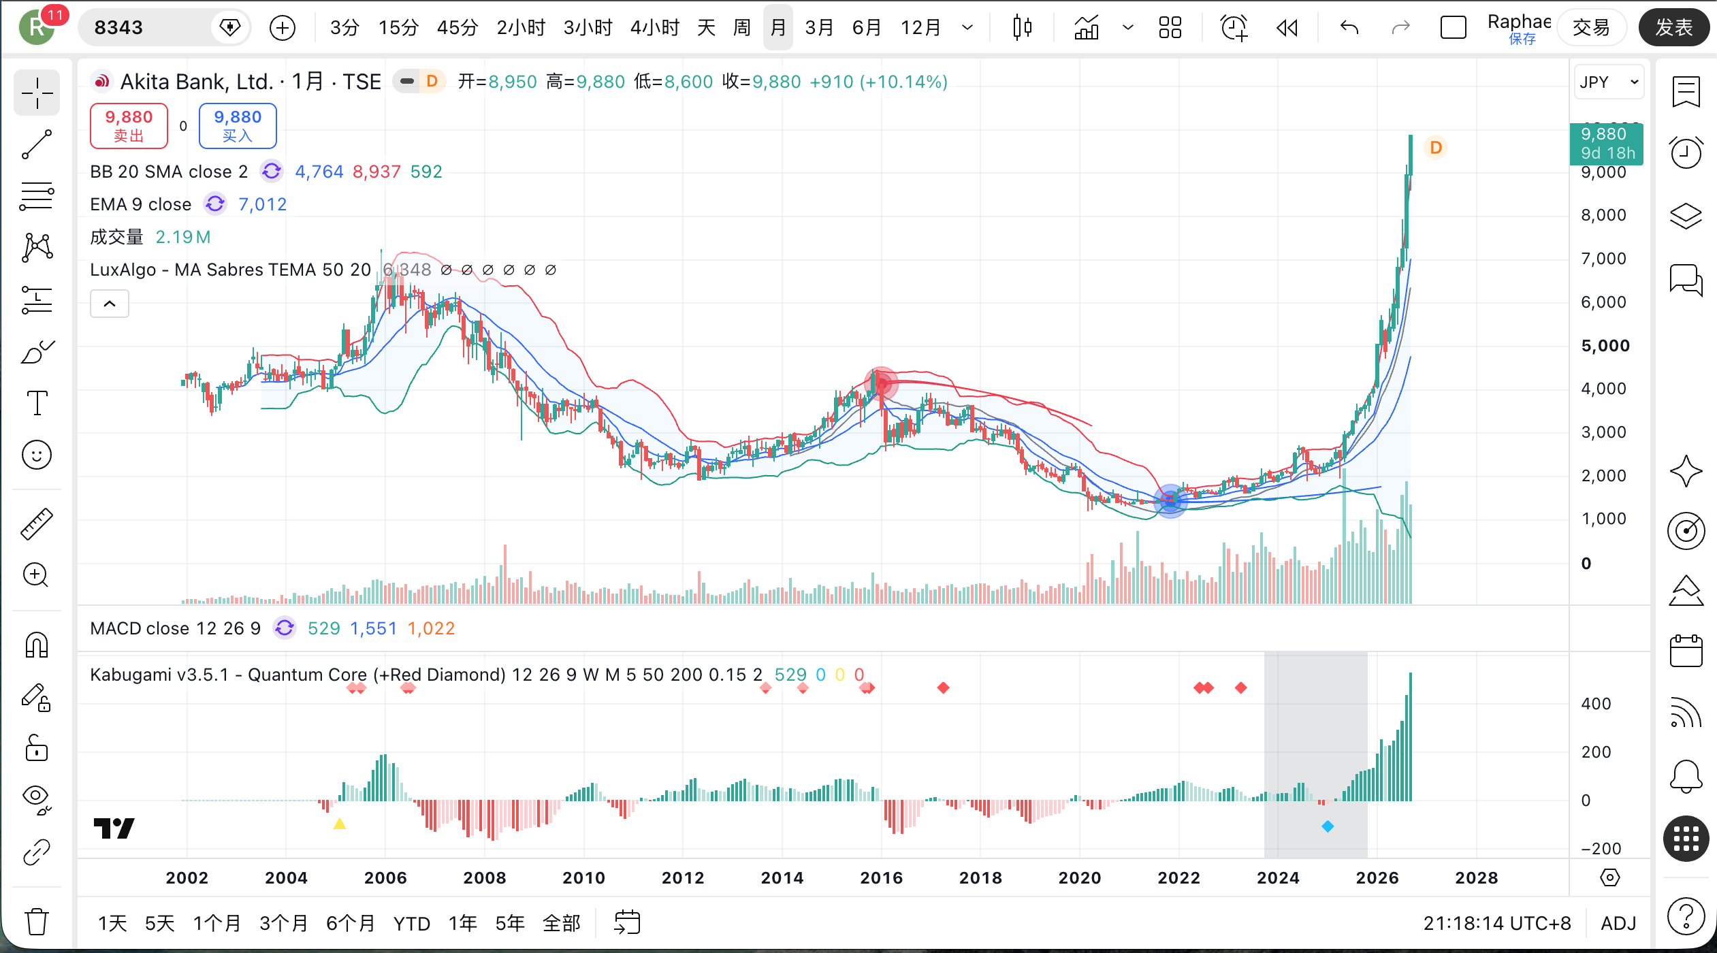Screen dimensions: 1717x953
Task: Toggle stay in drawing mode
Action: 37,697
